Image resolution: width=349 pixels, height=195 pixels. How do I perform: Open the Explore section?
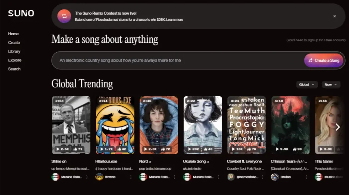point(15,60)
